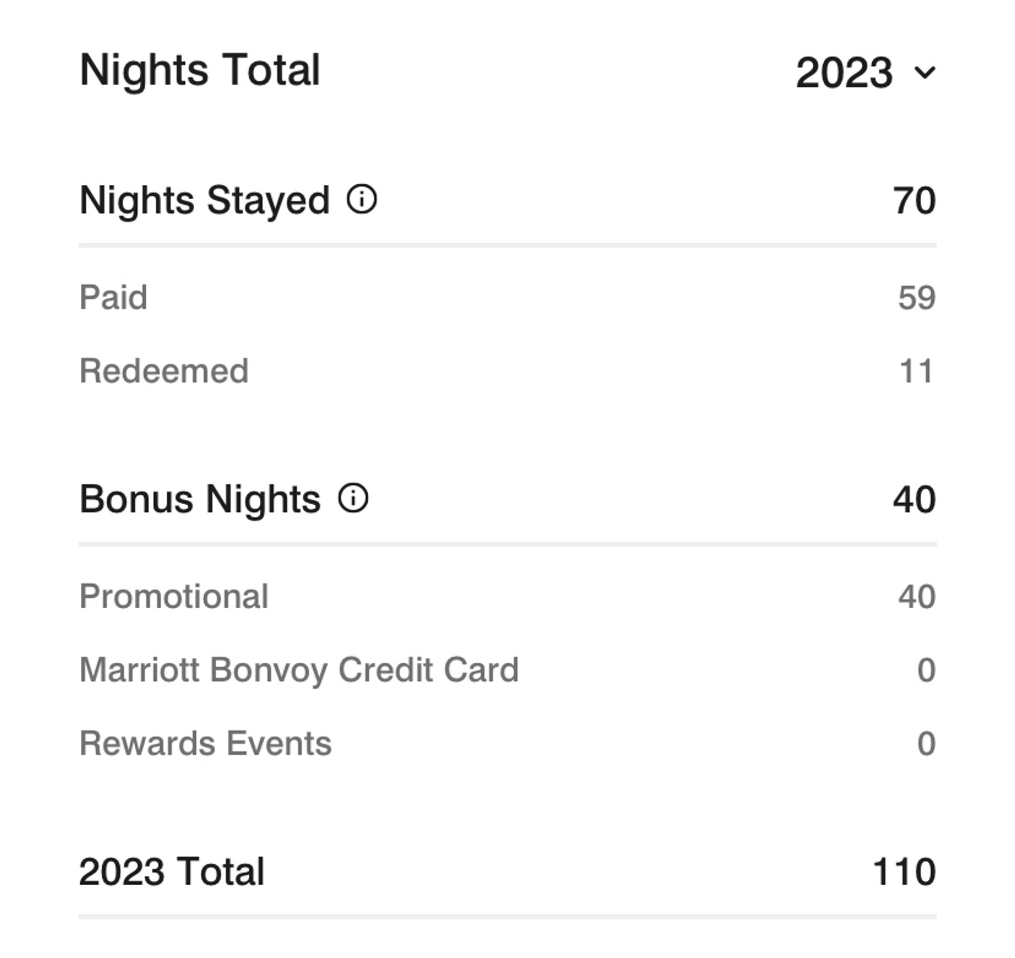The height and width of the screenshot is (958, 1015).
Task: Select the Promotional row label
Action: coord(173,596)
